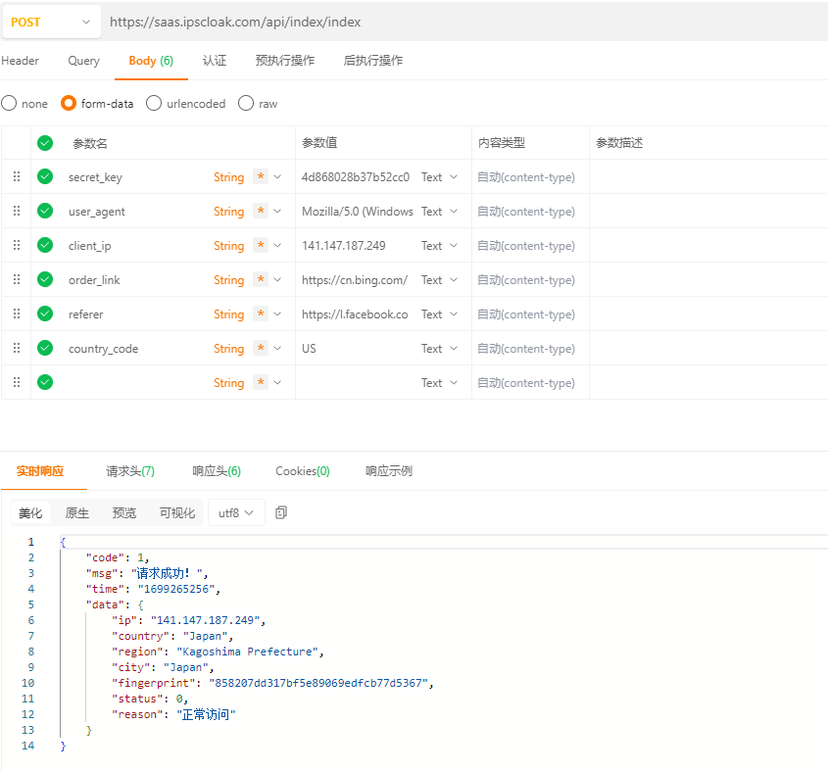
Task: Click the drag handle of referer row
Action: point(17,314)
